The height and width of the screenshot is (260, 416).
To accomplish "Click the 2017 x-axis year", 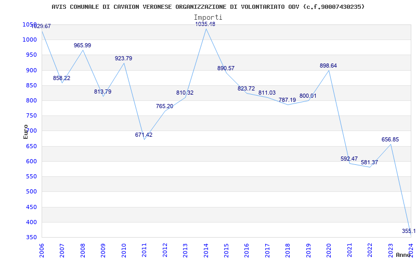I will click(267, 250).
